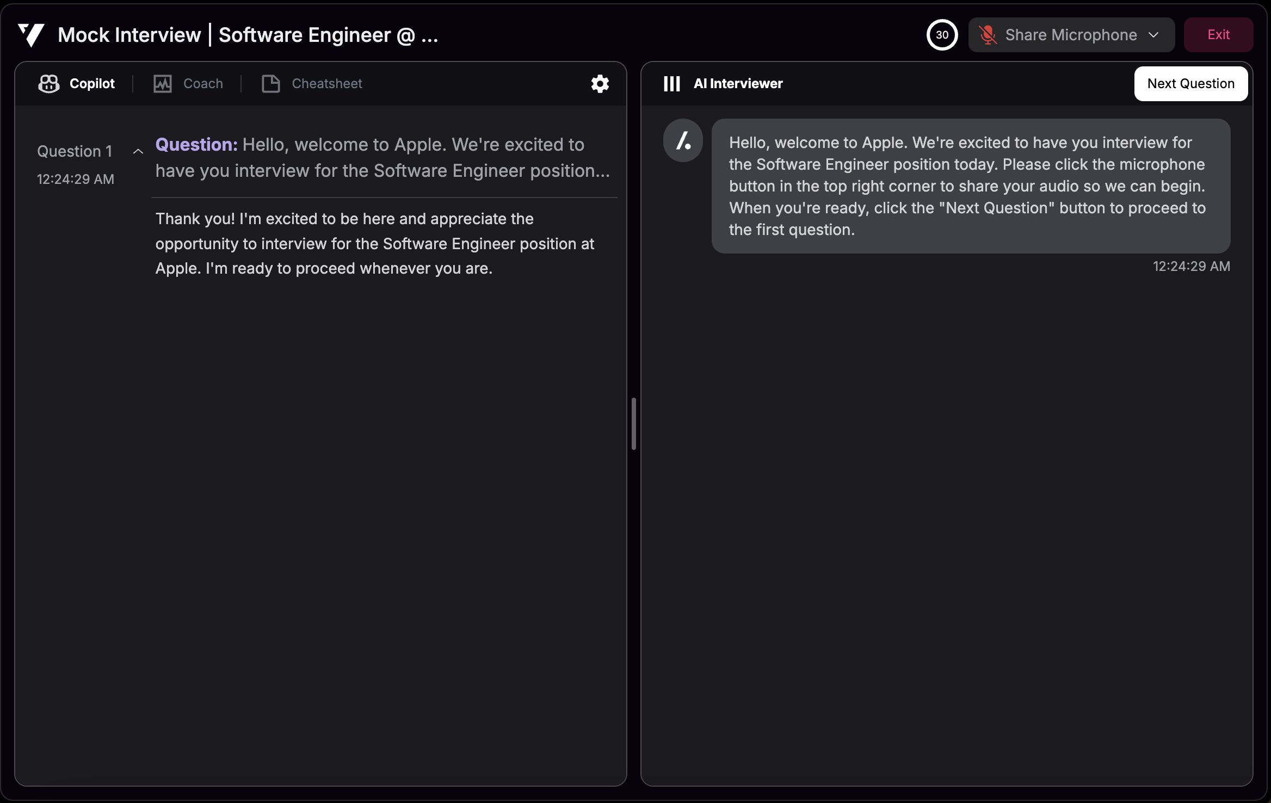This screenshot has width=1271, height=803.
Task: Click the app logo in the header
Action: pyautogui.click(x=31, y=35)
